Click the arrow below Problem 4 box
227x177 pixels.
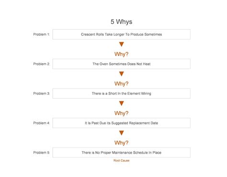pyautogui.click(x=122, y=133)
